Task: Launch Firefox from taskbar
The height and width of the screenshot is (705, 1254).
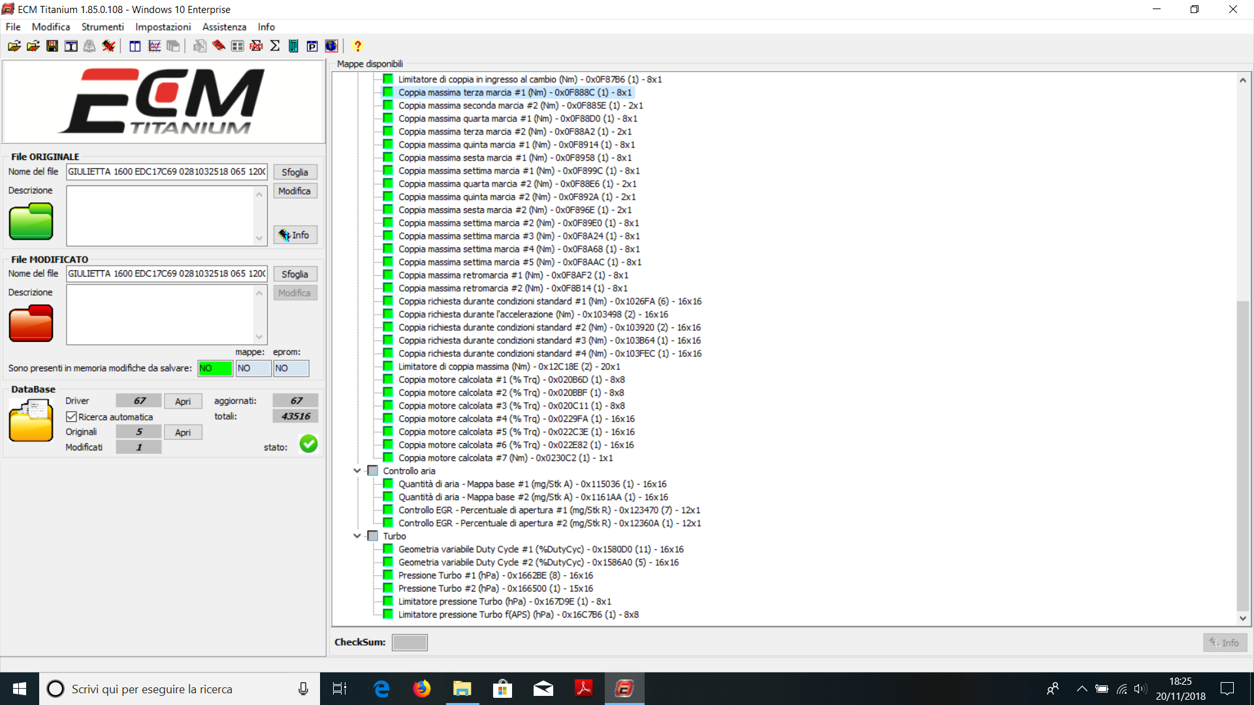Action: click(x=422, y=689)
